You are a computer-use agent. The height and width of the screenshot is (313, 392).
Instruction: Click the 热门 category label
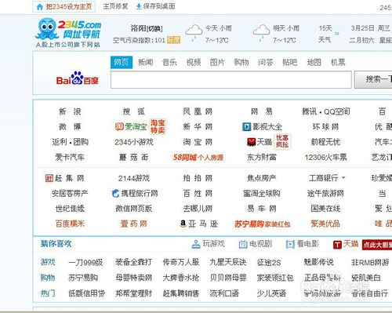coord(48,293)
